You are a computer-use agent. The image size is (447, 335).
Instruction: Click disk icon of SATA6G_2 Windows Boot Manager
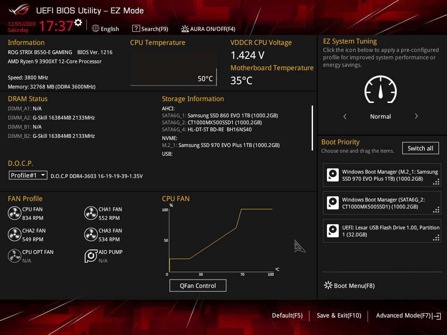coord(333,203)
